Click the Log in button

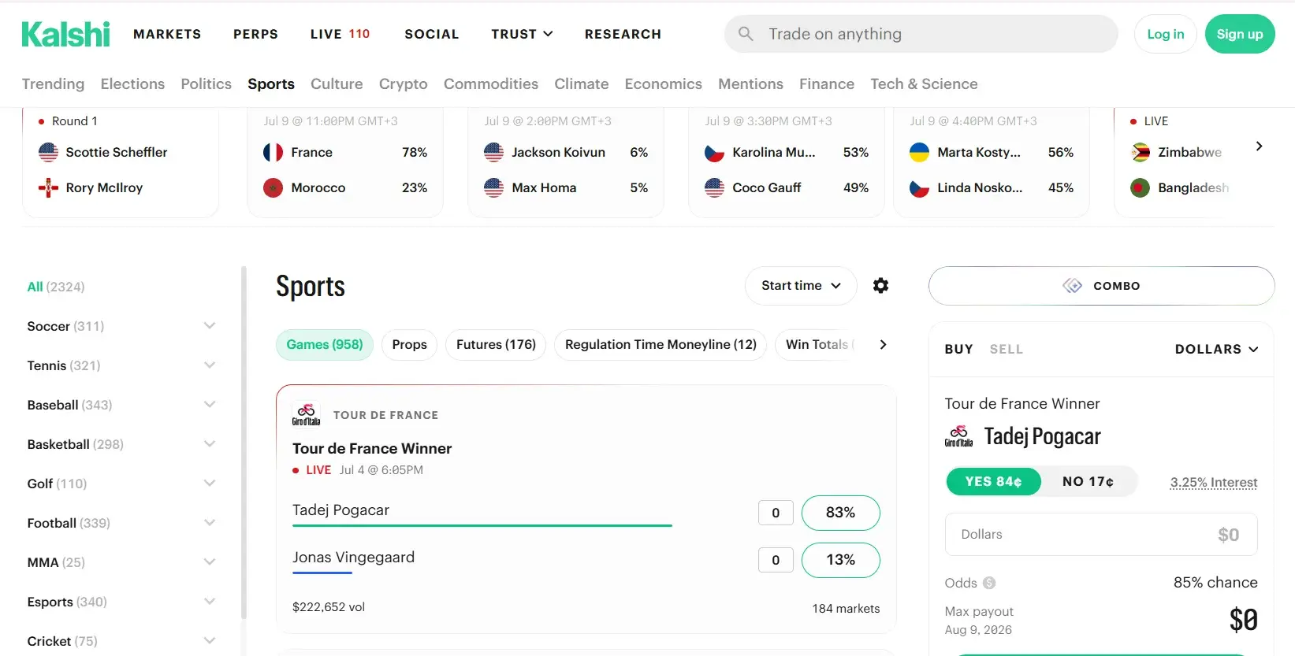tap(1165, 34)
